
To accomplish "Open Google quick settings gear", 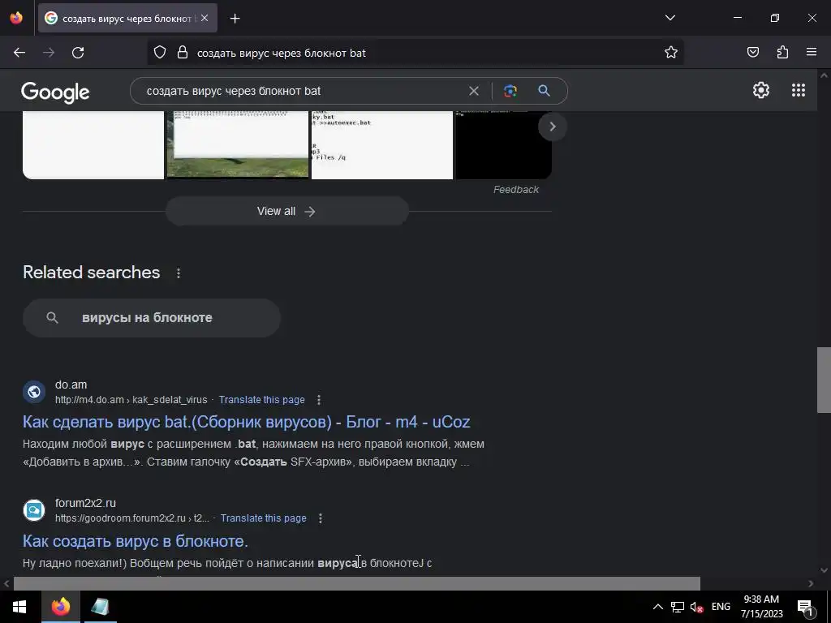I will [761, 90].
